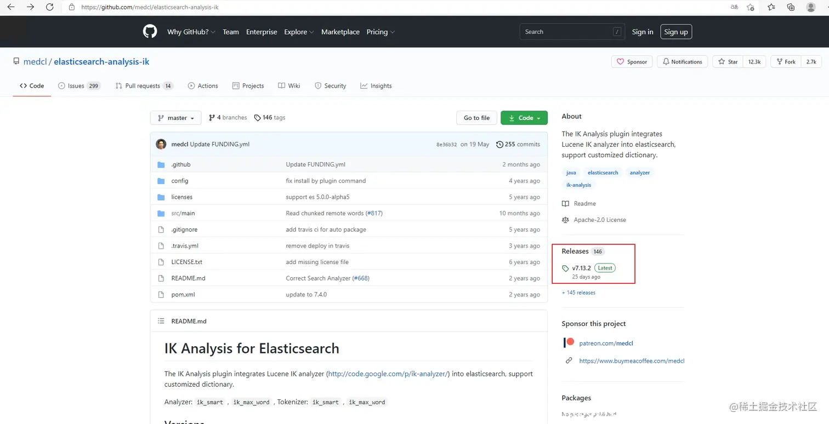Click the ik-analysis topic tag
The height and width of the screenshot is (424, 829).
[x=578, y=185]
